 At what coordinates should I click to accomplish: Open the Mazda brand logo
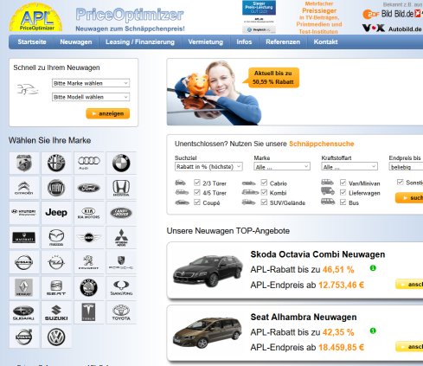56,238
